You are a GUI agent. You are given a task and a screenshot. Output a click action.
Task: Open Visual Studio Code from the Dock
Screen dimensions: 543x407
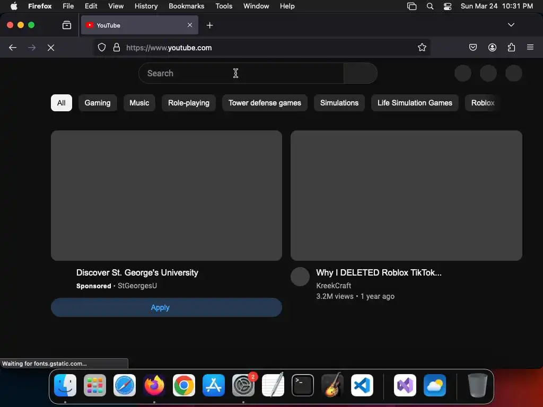pyautogui.click(x=362, y=385)
